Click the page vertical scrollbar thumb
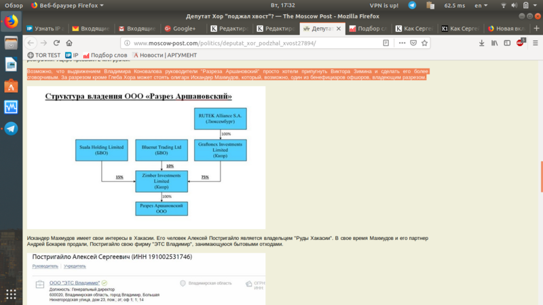 pos(541,176)
